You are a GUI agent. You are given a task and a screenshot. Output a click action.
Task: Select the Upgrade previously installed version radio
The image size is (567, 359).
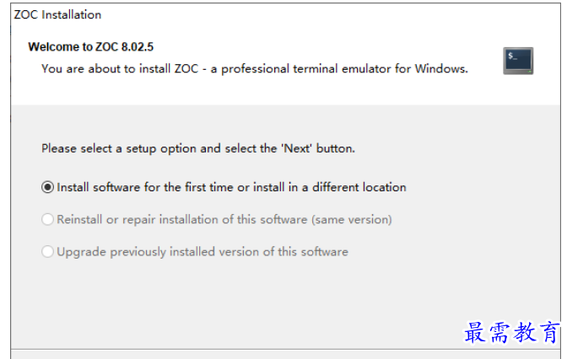[48, 251]
